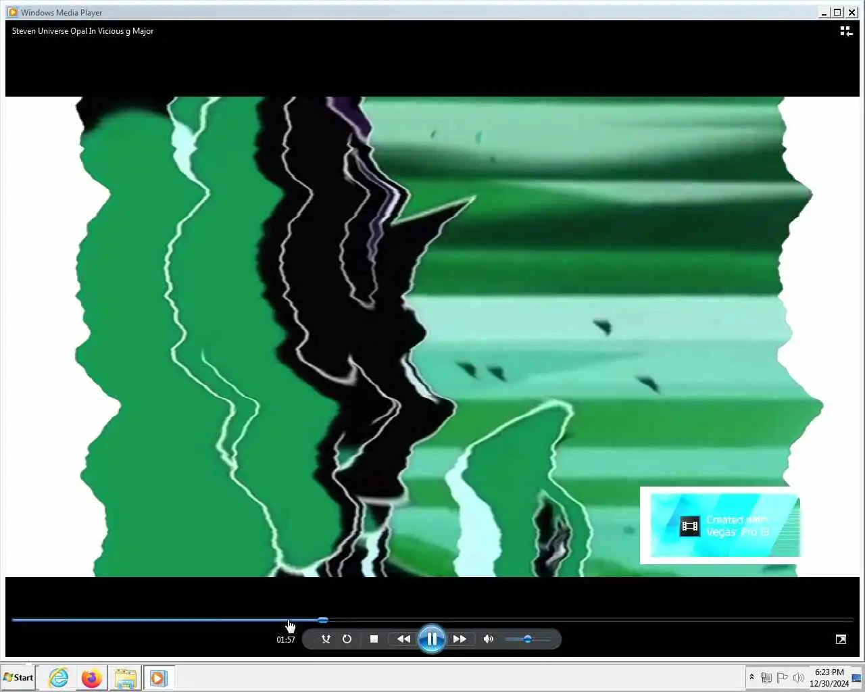Open network tray icon
Image resolution: width=865 pixels, height=692 pixels.
tap(766, 677)
